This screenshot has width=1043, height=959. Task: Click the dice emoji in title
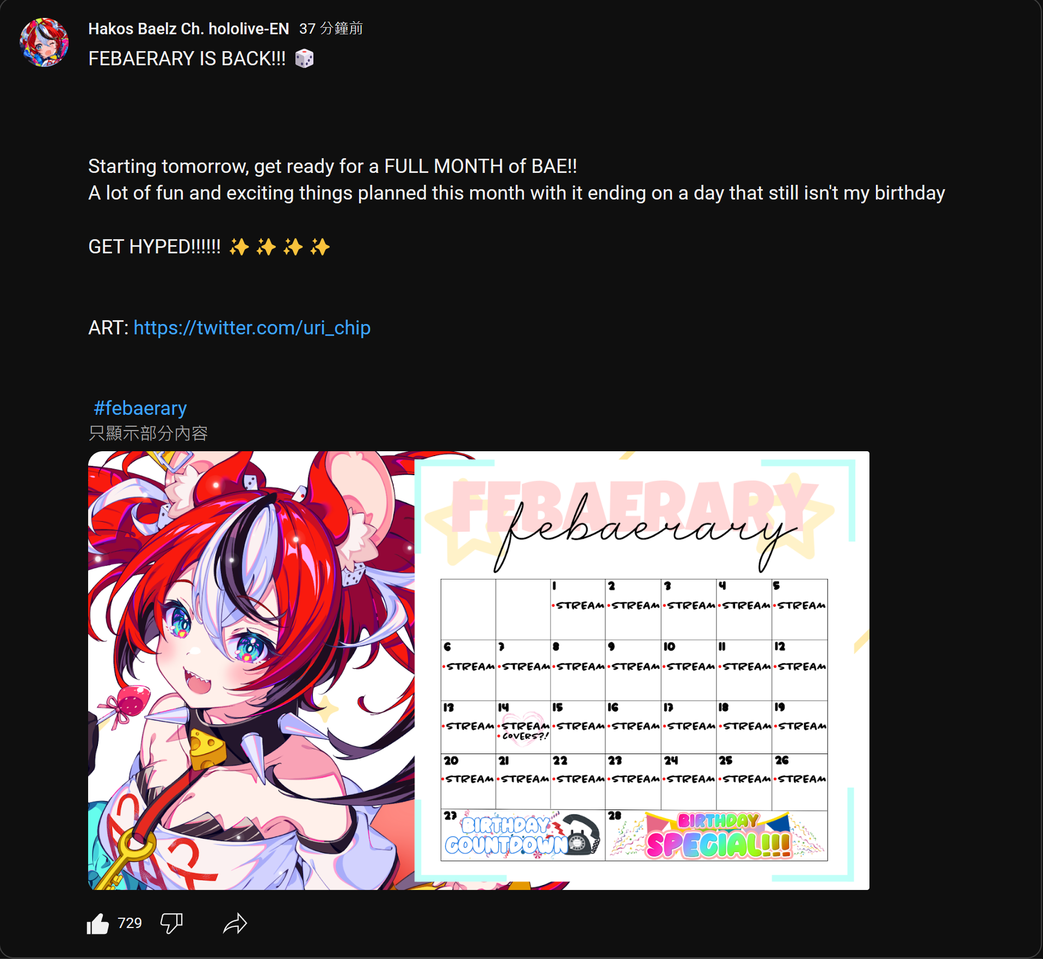tap(305, 59)
